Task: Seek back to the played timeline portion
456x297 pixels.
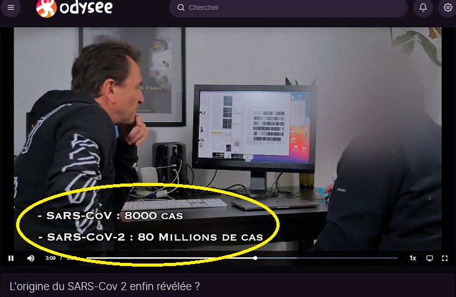Action: pyautogui.click(x=170, y=258)
